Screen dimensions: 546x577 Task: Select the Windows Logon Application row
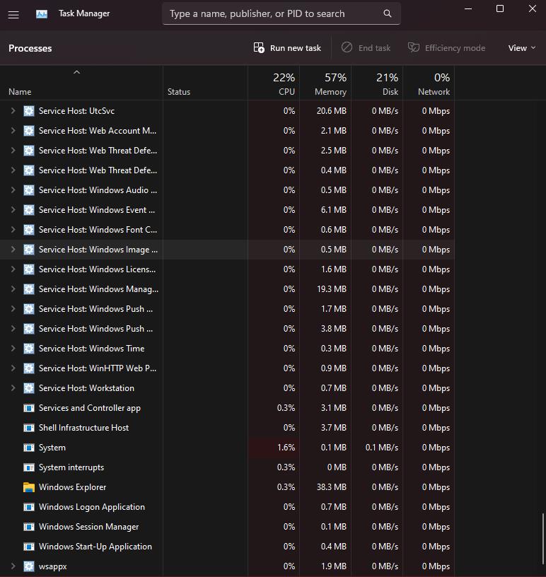tap(227, 507)
